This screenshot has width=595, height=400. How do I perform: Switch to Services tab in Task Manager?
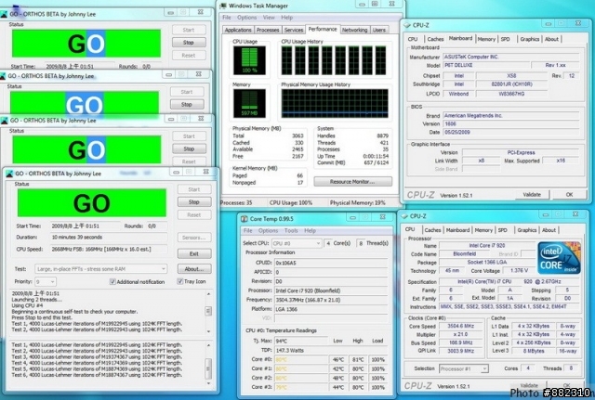[x=294, y=30]
